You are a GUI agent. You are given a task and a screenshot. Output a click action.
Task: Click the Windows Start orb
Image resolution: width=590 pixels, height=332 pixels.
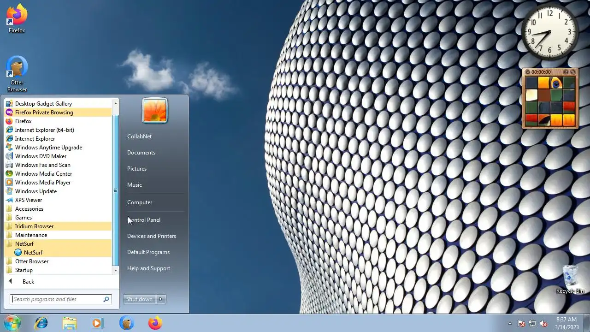click(x=12, y=323)
